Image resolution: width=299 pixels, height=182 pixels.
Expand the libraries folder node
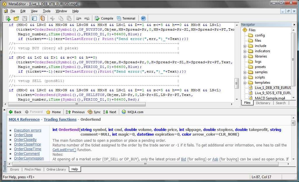245,57
